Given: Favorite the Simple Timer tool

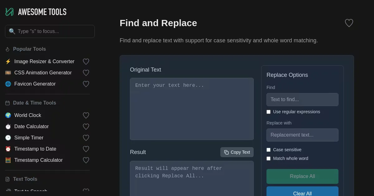Looking at the screenshot, I should pos(86,138).
